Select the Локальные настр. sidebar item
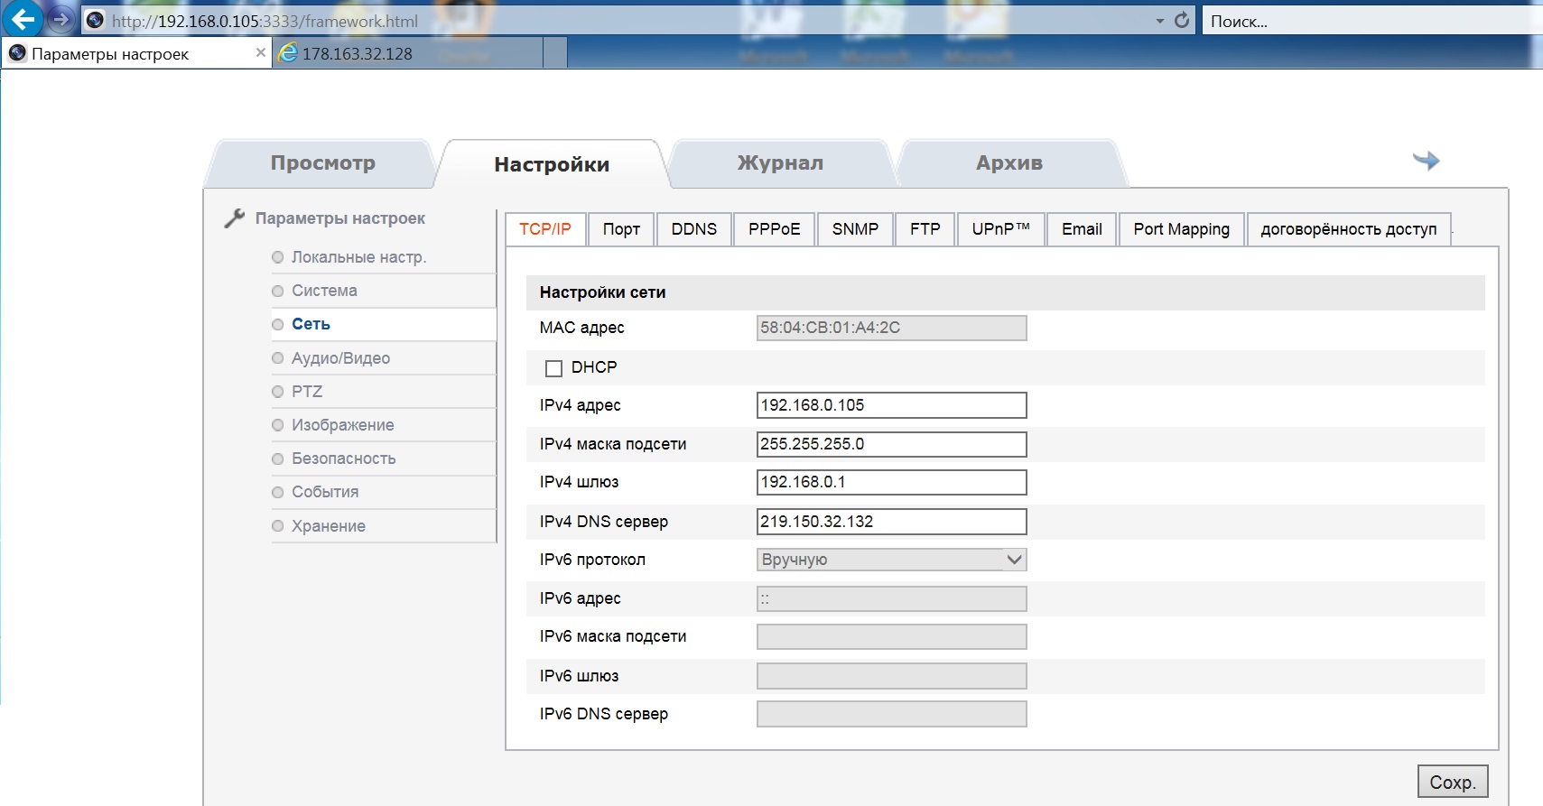This screenshot has width=1543, height=806. click(x=358, y=257)
